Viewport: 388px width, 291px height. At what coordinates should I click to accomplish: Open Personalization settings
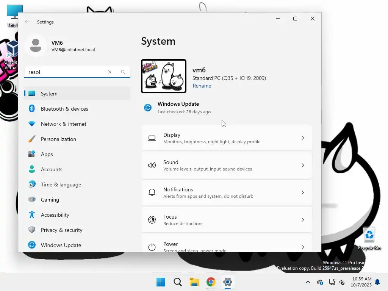click(77, 139)
